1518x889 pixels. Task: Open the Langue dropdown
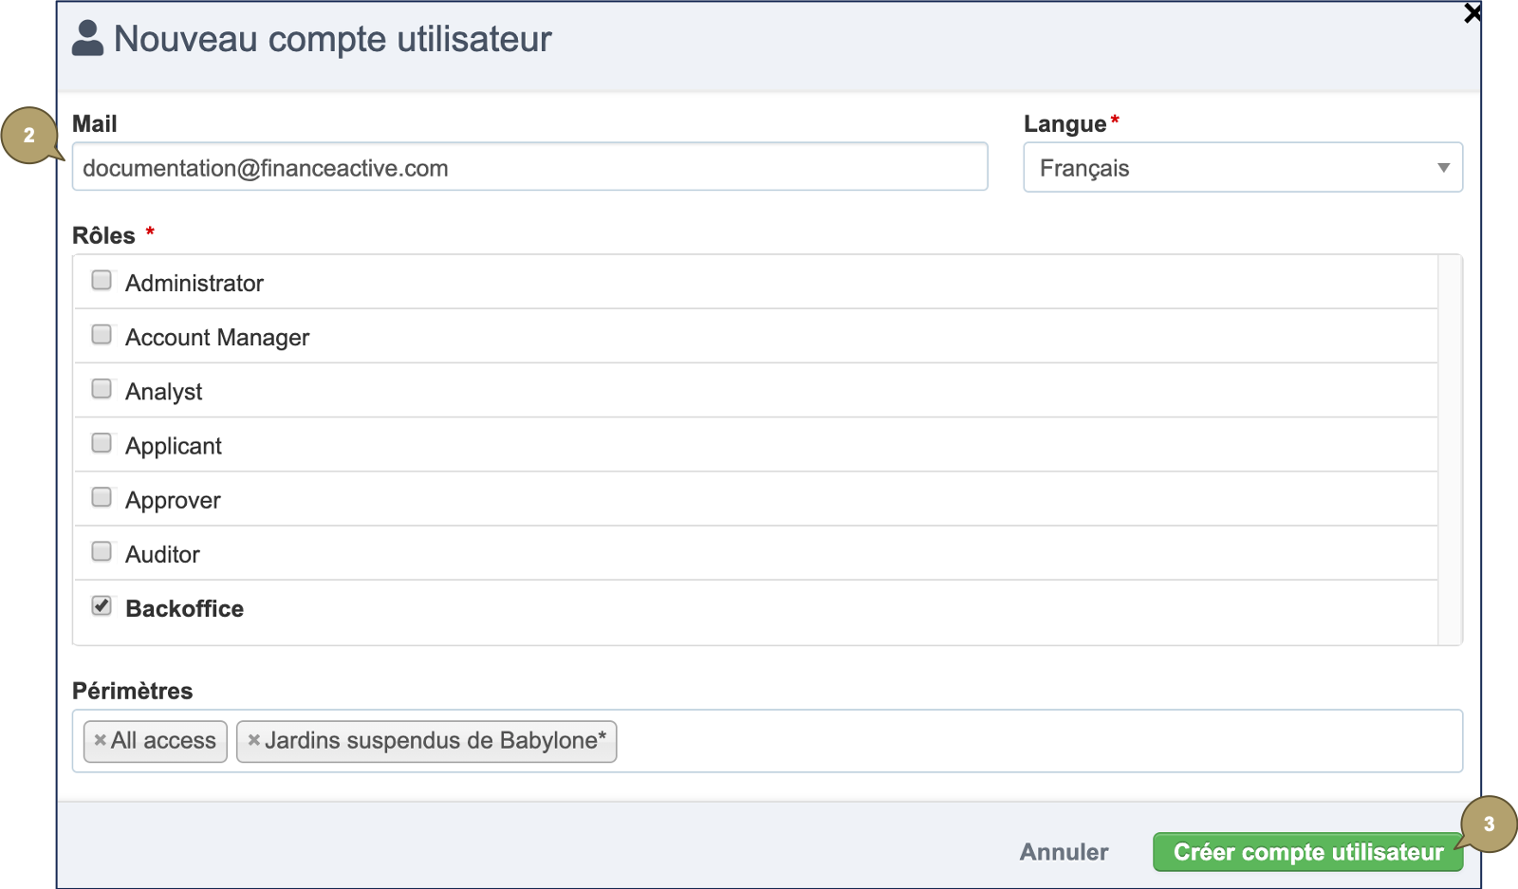tap(1243, 167)
